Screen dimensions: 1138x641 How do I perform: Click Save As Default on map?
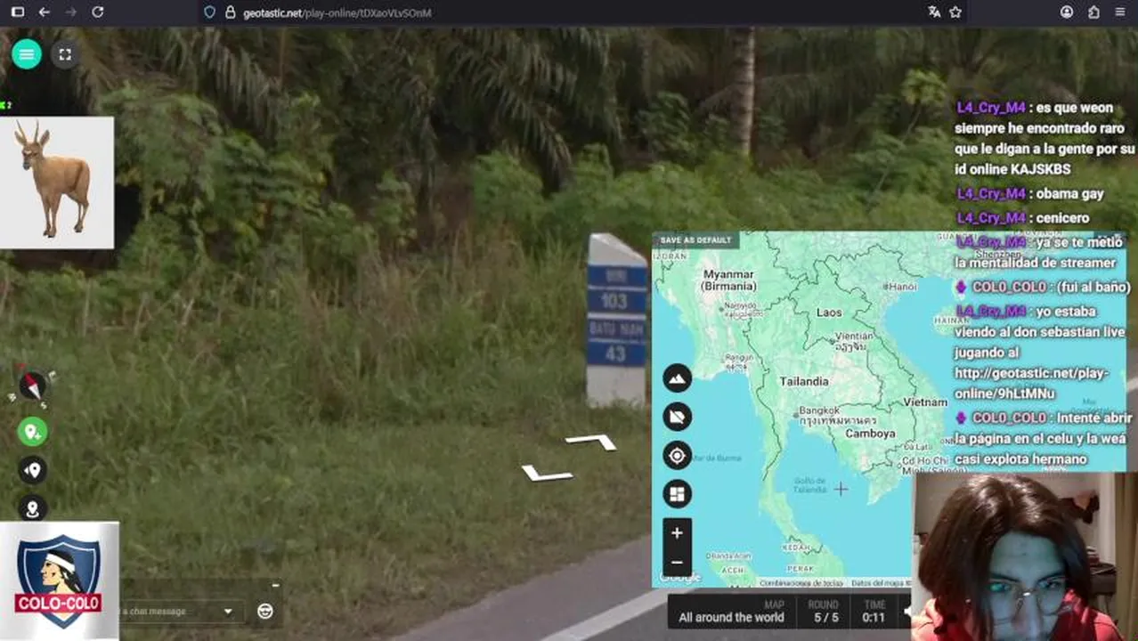click(695, 240)
